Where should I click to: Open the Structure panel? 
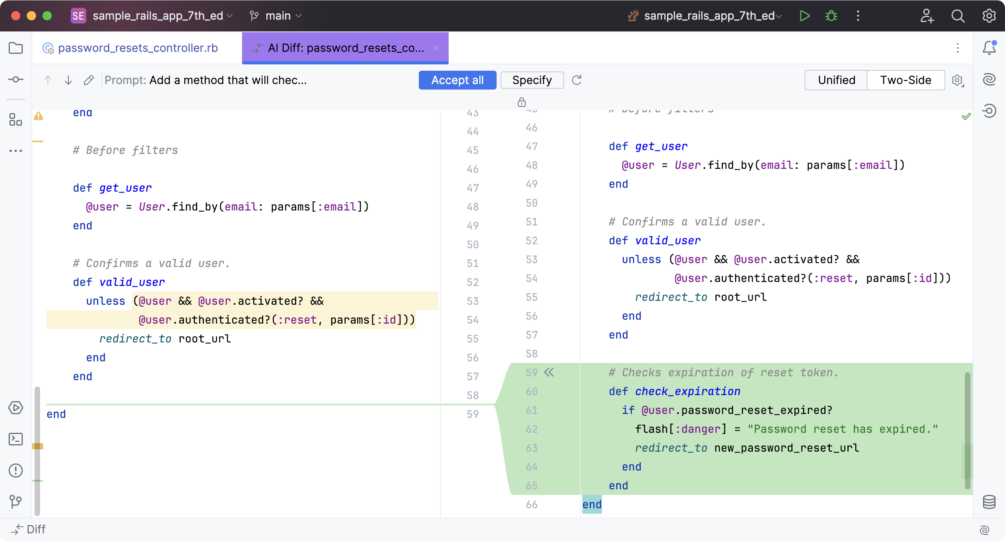tap(16, 120)
